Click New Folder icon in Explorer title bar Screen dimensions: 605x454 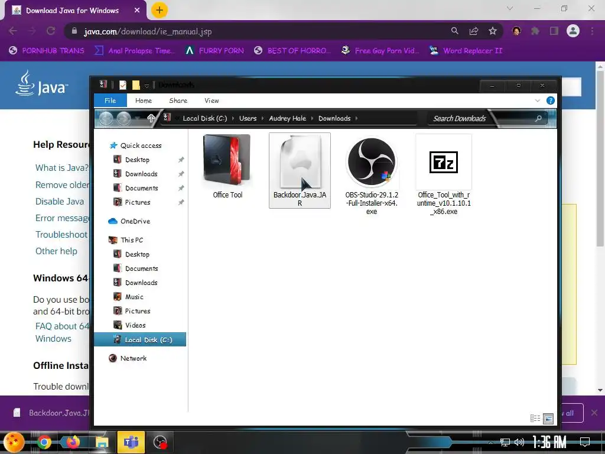click(x=136, y=85)
